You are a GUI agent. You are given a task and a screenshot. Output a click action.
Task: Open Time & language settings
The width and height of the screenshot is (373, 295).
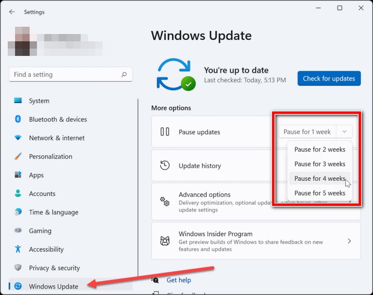click(71, 212)
